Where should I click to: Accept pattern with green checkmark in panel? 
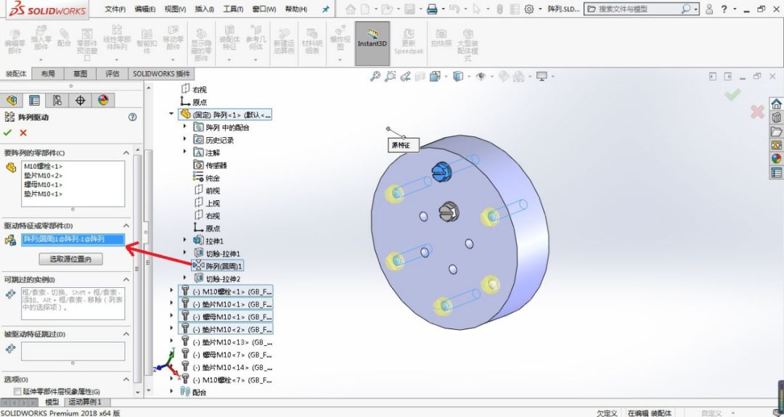(x=7, y=133)
